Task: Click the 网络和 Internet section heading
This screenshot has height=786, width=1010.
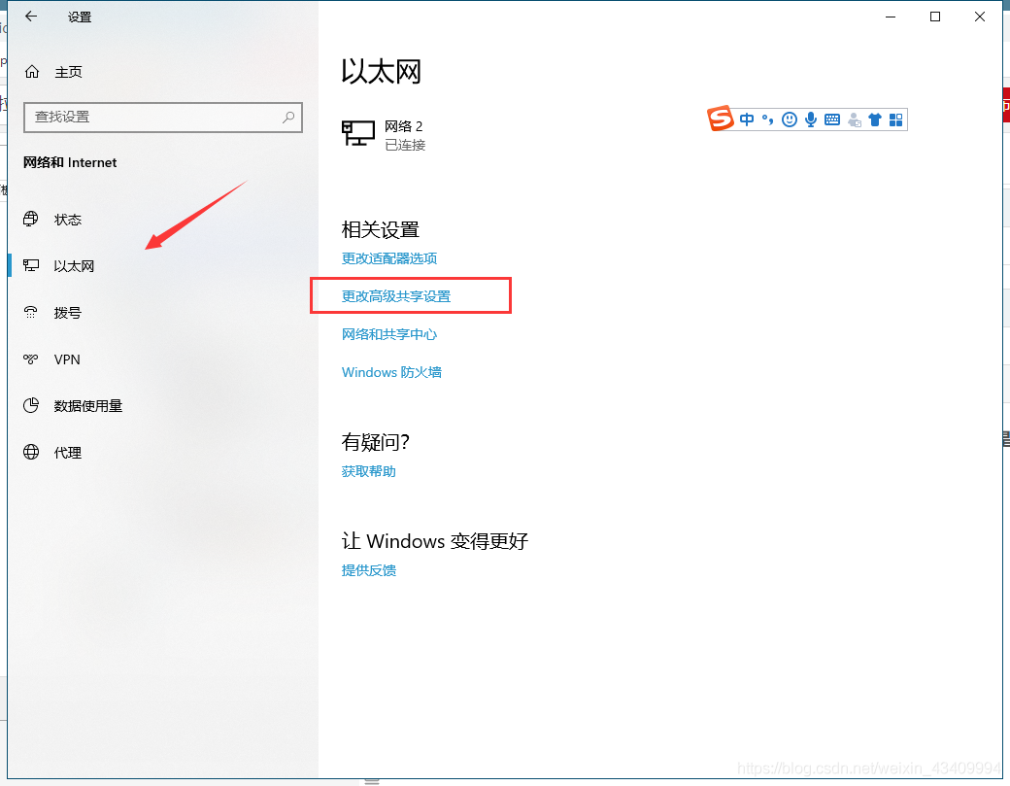Action: 70,163
